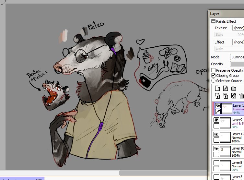Viewport: 244px width, 180px height.
Task: Click the effect Width slider
Action: coord(229,49)
